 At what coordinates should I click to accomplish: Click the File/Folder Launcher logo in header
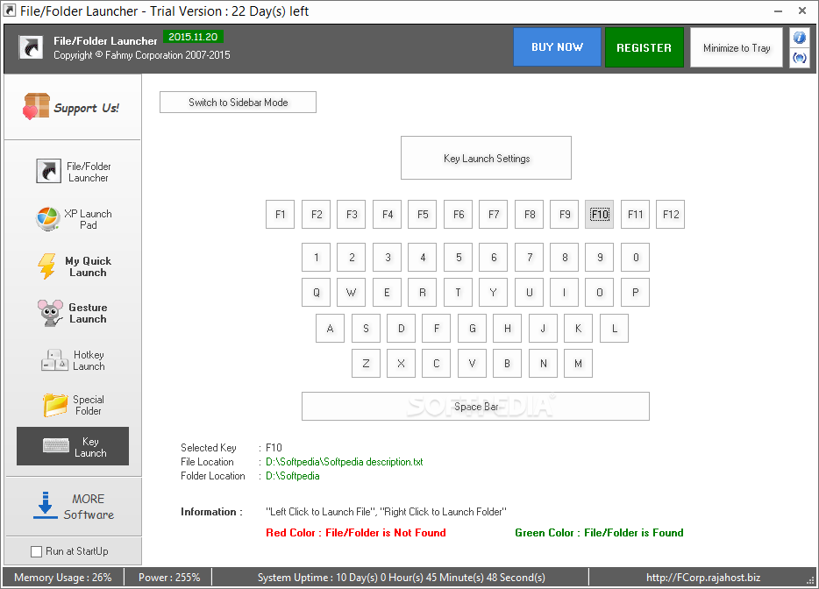[31, 47]
